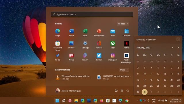Image resolution: width=184 pixels, height=104 pixels.
Task: Click All apps button
Action: [123, 24]
